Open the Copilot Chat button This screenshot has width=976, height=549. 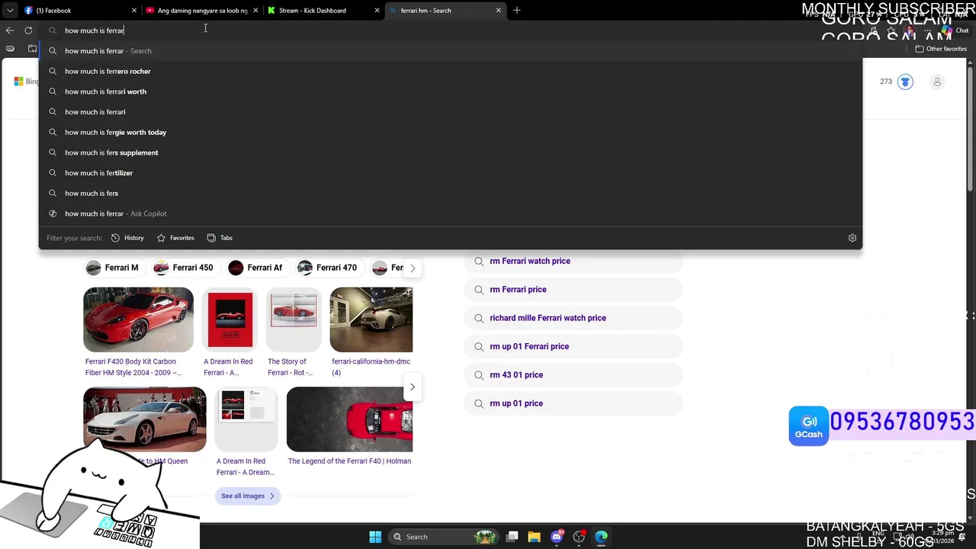coord(955,30)
